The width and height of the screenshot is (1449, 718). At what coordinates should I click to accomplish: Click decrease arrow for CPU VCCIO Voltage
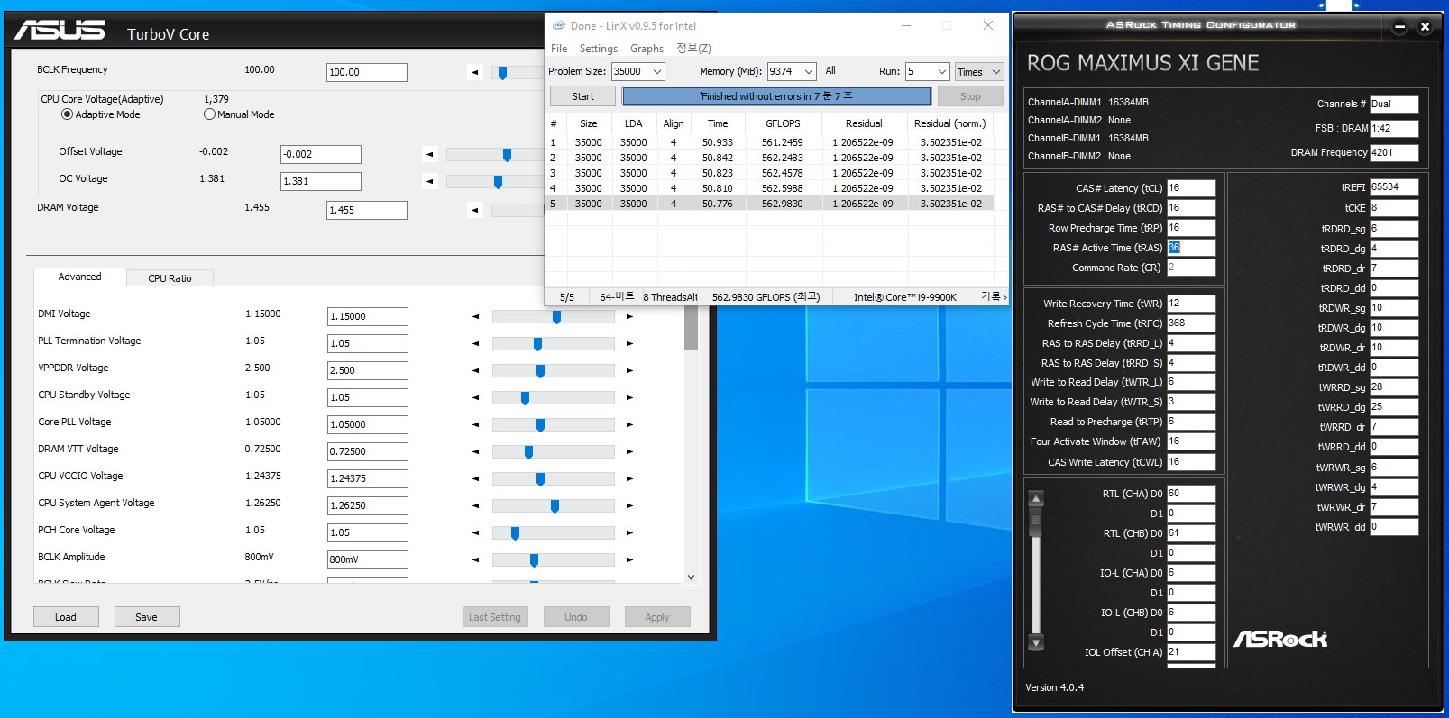pos(475,479)
